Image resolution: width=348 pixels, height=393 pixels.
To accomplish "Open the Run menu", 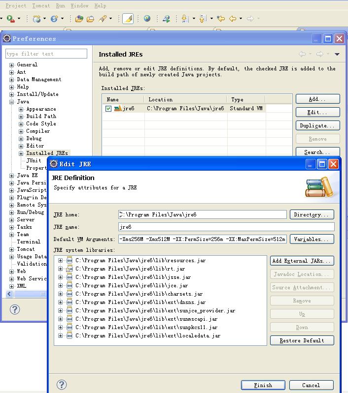I will [x=60, y=5].
